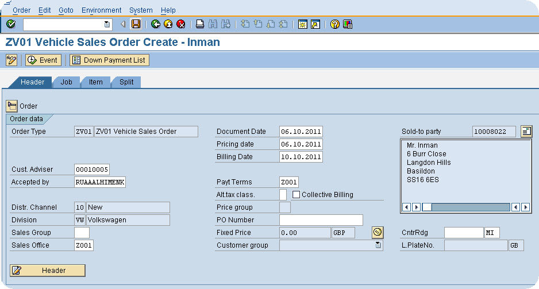Save the order with the floppy disk icon

[136, 24]
